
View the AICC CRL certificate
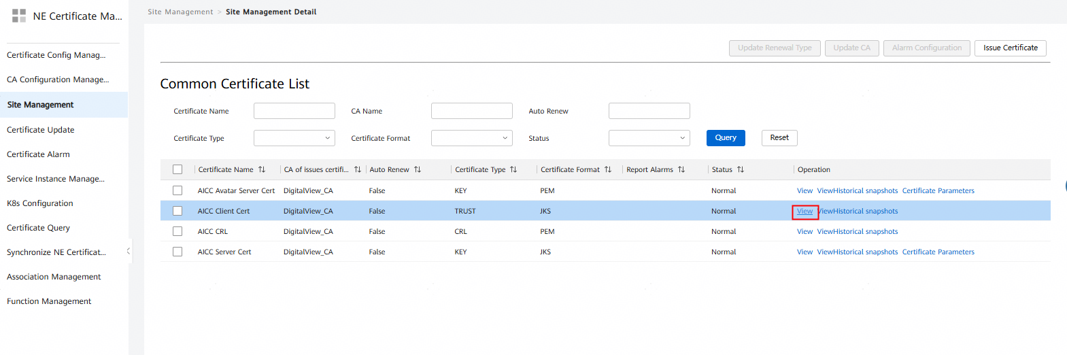pos(805,231)
